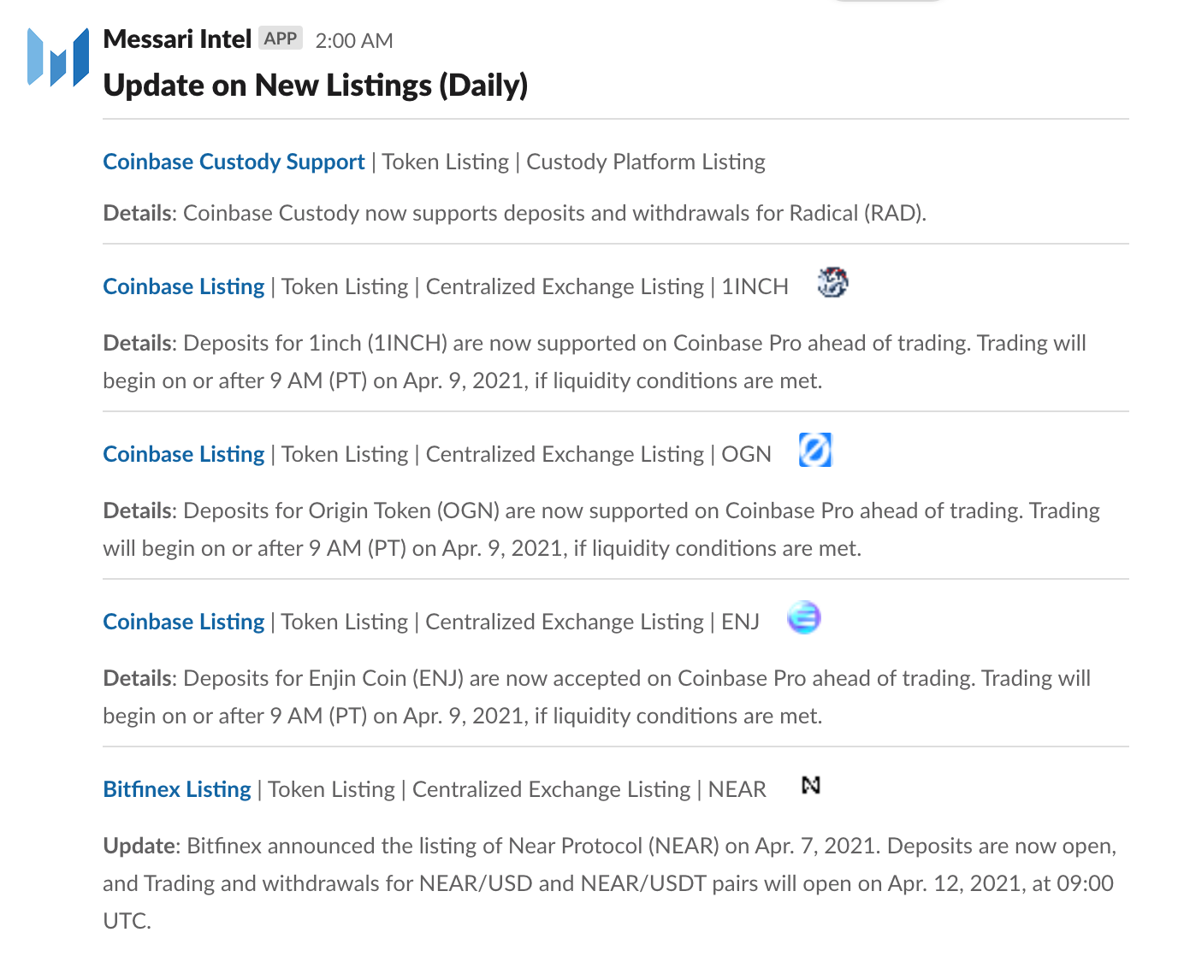Image resolution: width=1184 pixels, height=956 pixels.
Task: Click the 1INCH token emoji icon
Action: coord(832,282)
